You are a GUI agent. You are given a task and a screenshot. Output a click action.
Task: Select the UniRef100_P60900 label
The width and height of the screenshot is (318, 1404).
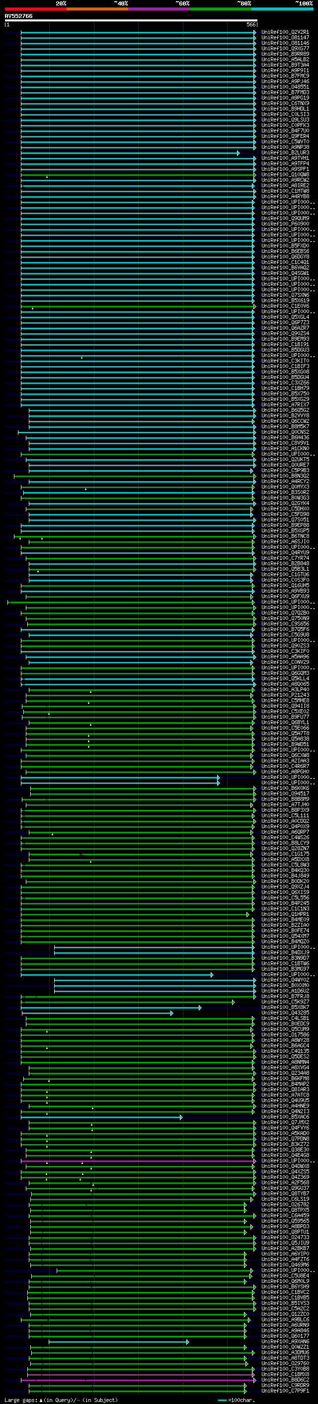pyautogui.click(x=285, y=224)
